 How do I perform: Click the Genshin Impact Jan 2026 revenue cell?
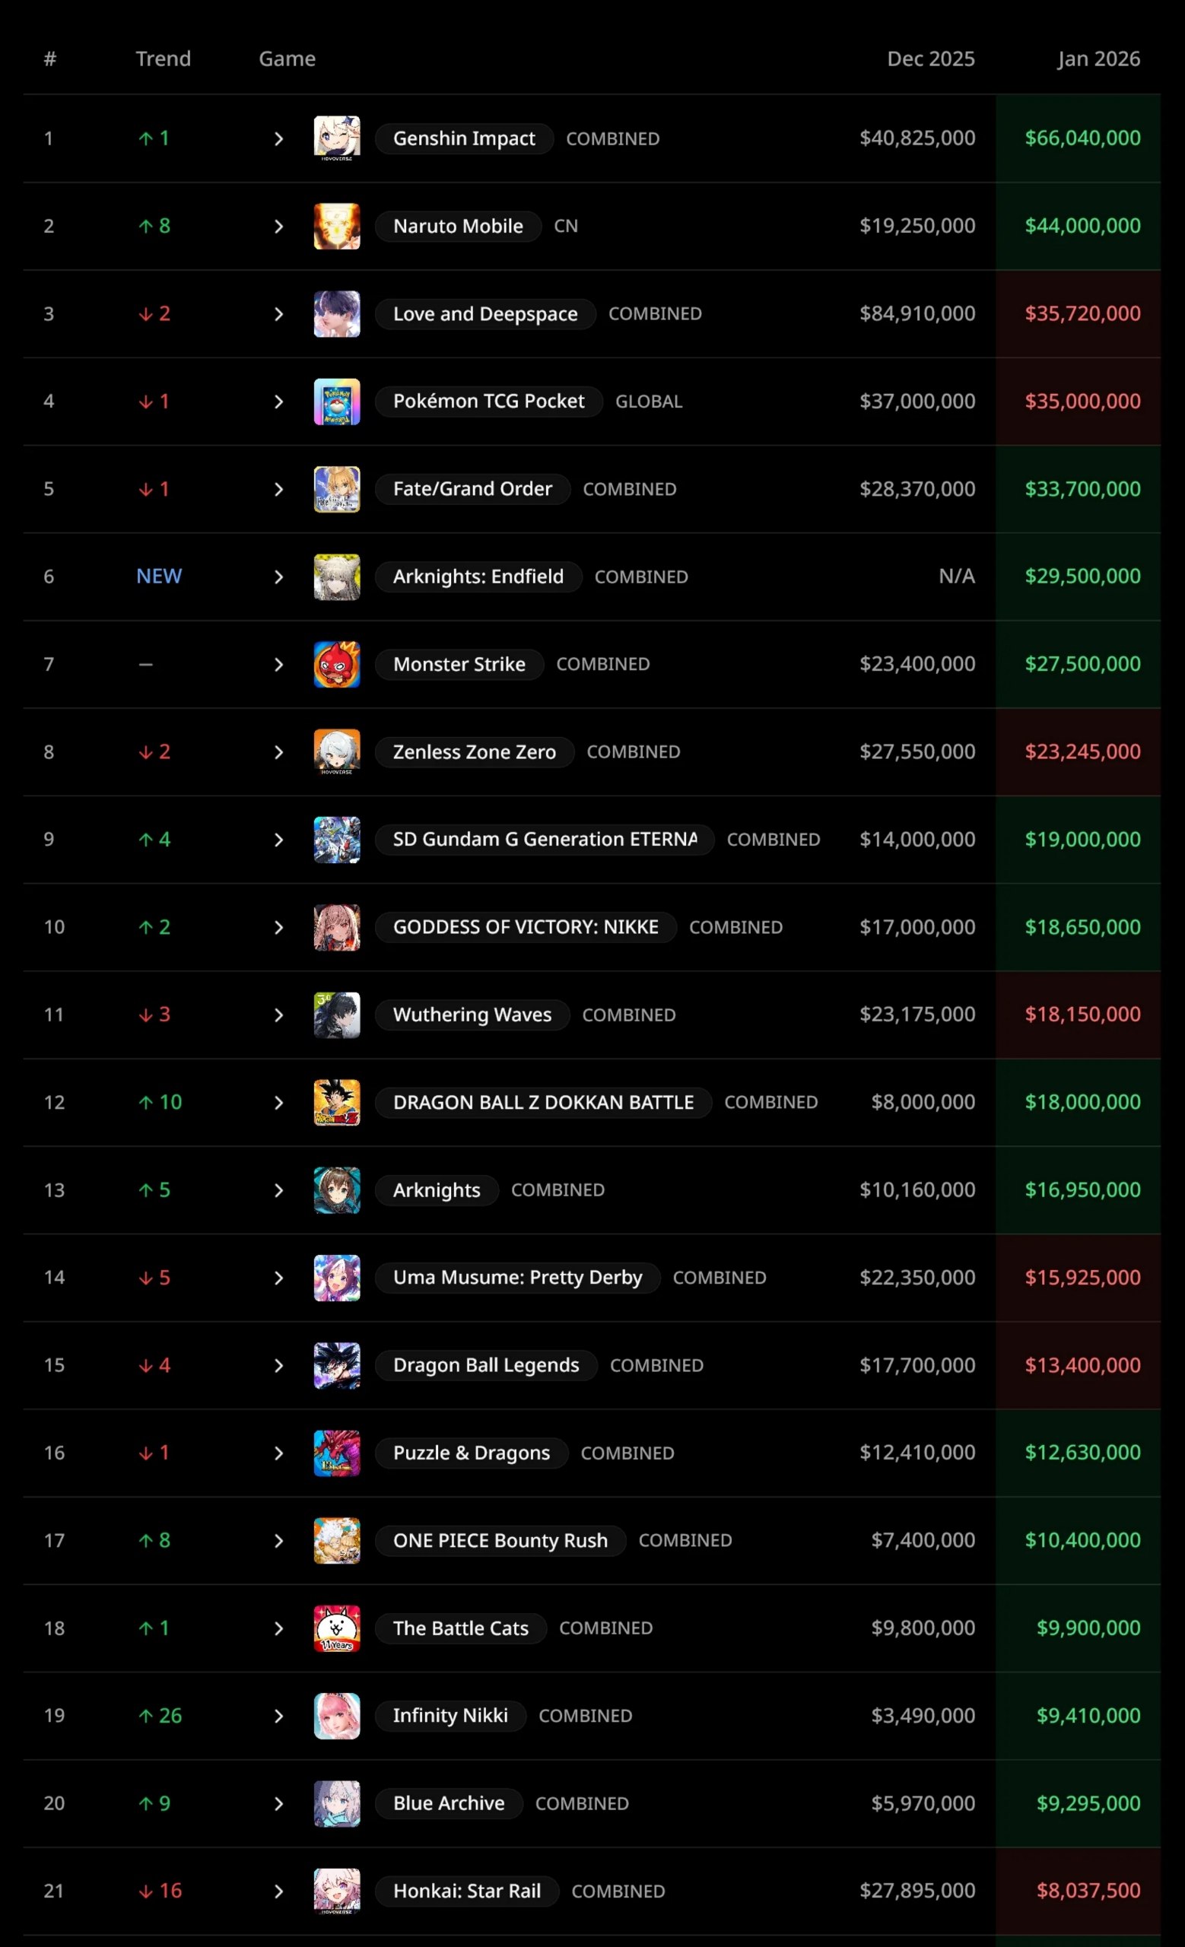coord(1082,138)
